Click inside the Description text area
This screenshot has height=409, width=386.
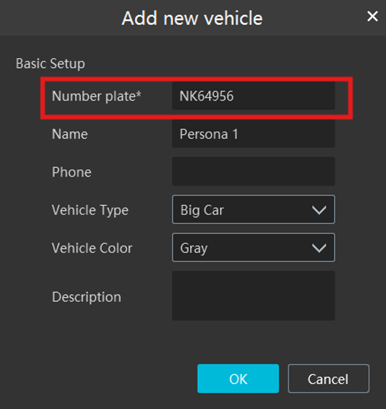253,296
